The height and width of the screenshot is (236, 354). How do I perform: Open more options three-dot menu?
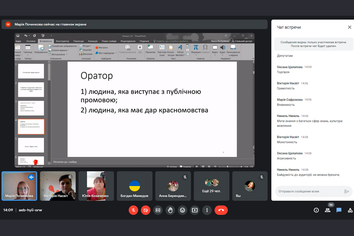[207, 210]
